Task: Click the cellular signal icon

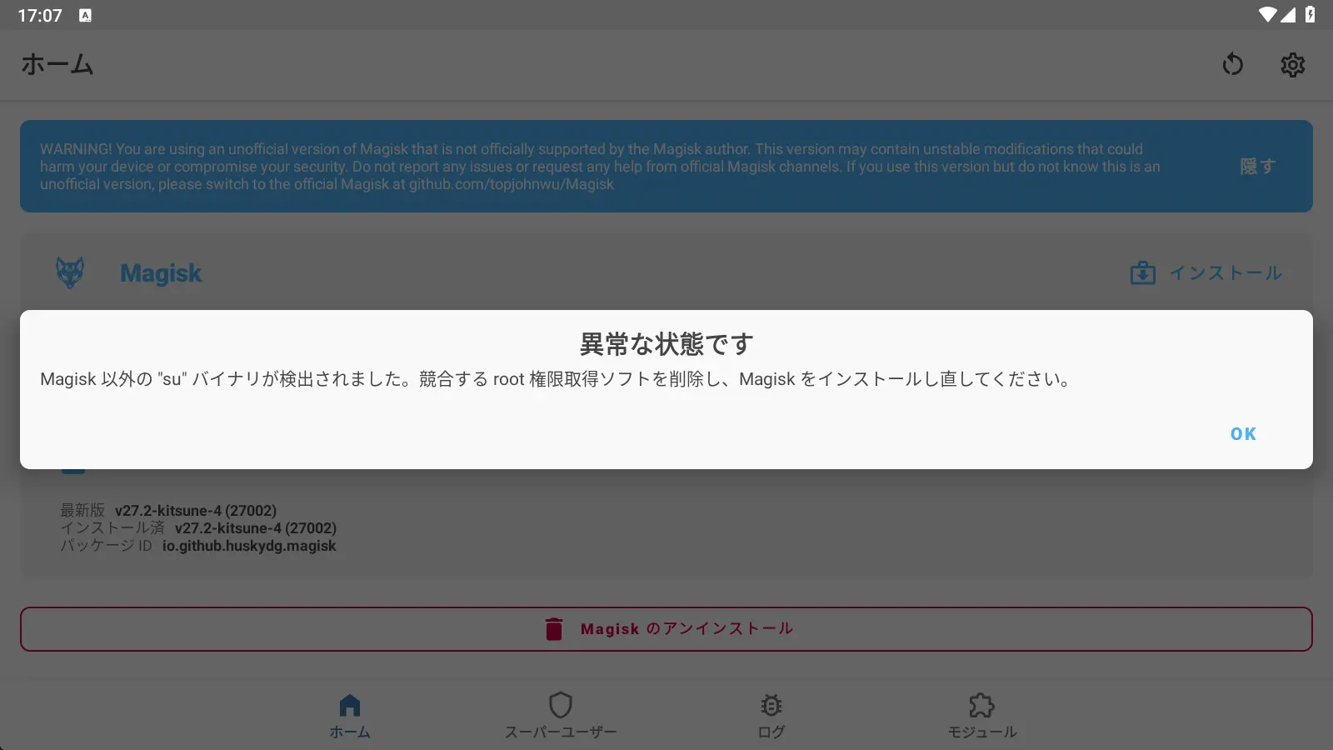Action: tap(1288, 14)
